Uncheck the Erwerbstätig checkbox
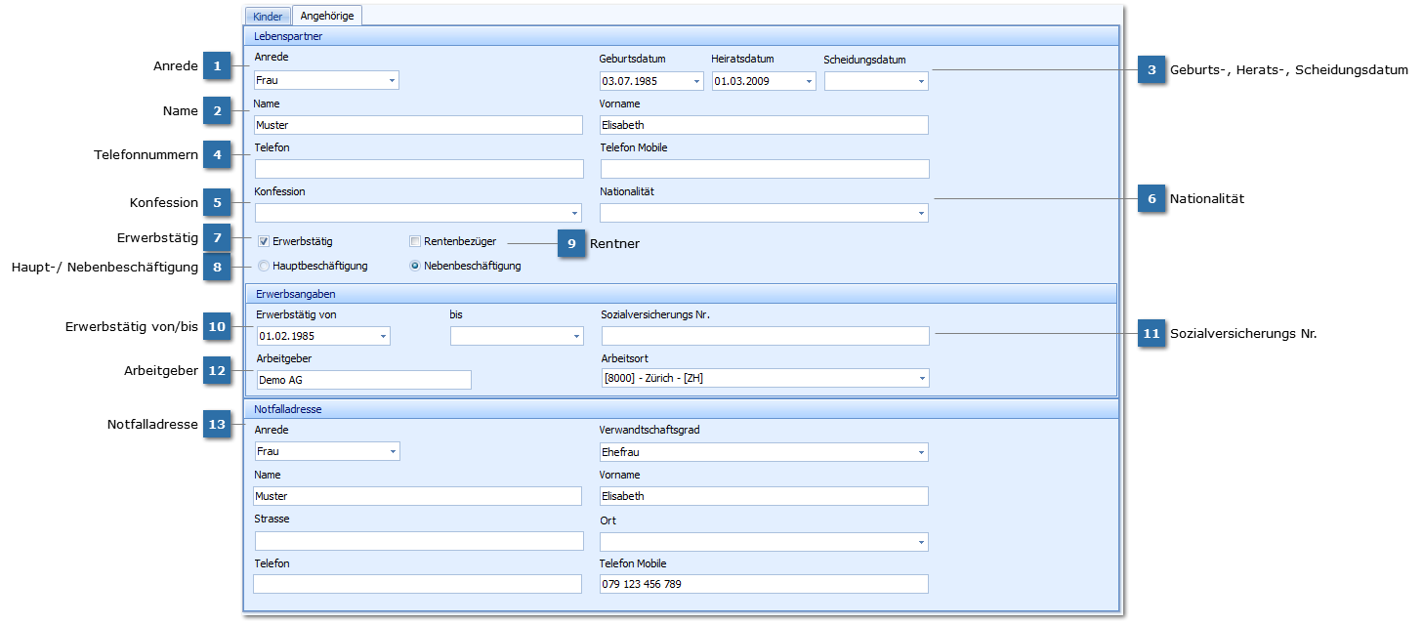Viewport: 1424px width, 624px height. 264,241
